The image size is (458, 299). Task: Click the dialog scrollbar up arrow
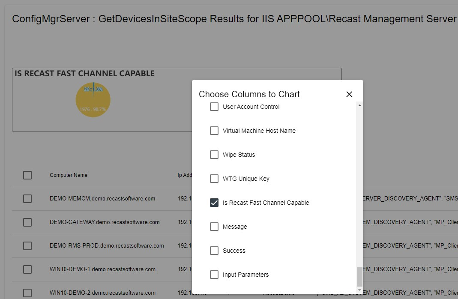[359, 105]
